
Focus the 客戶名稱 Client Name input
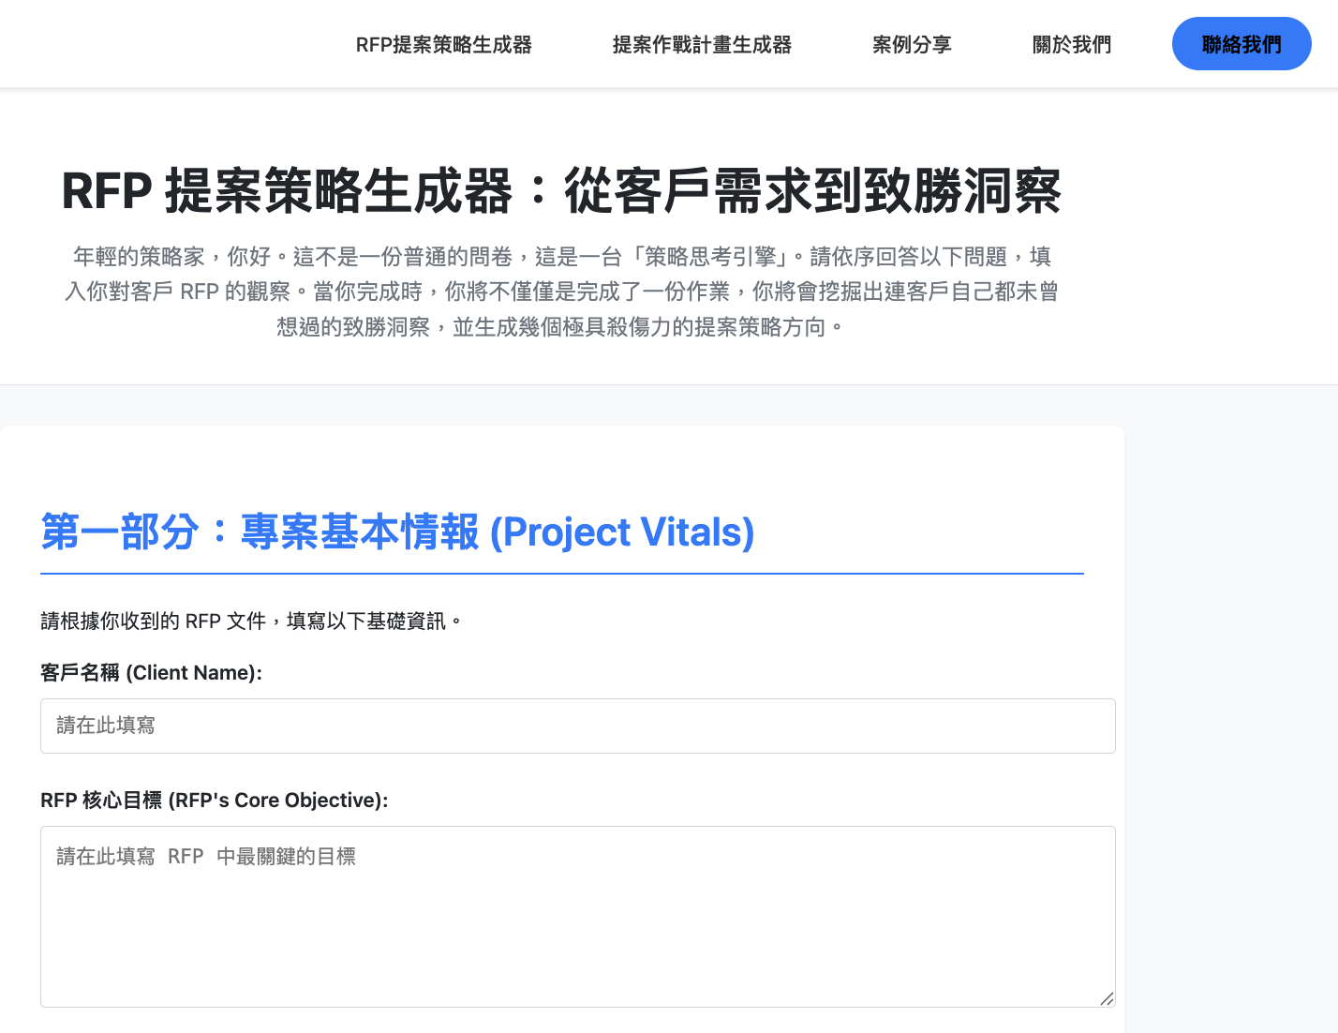578,726
